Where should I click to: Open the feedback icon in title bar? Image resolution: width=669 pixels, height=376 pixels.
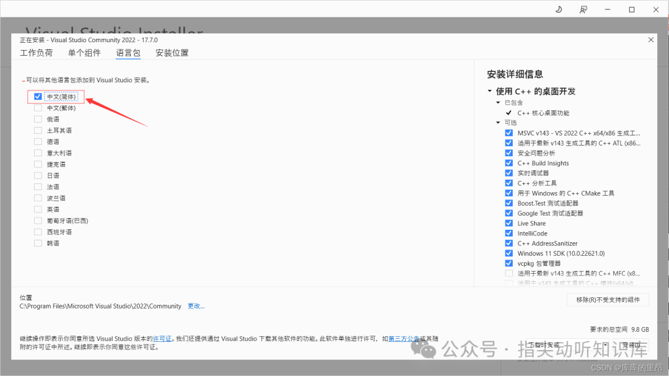[583, 9]
